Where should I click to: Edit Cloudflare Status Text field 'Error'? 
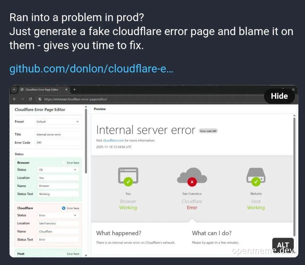58,239
